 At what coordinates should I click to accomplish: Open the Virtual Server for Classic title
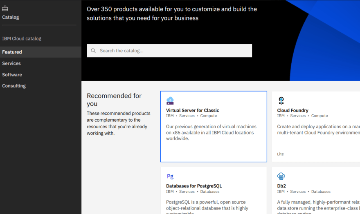pos(192,110)
